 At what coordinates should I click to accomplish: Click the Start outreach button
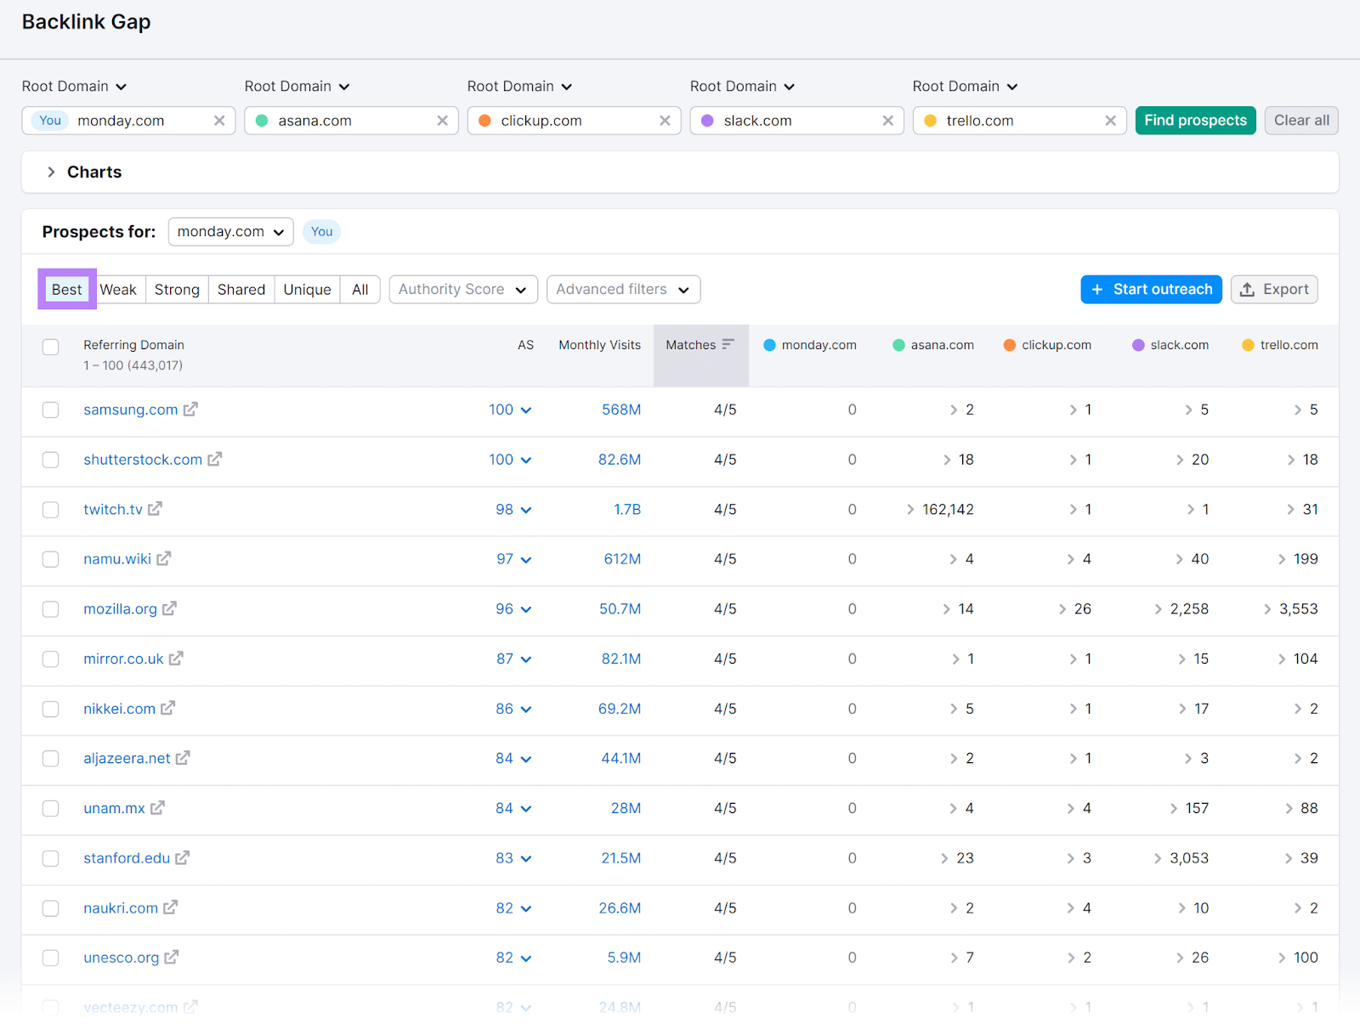(1151, 289)
